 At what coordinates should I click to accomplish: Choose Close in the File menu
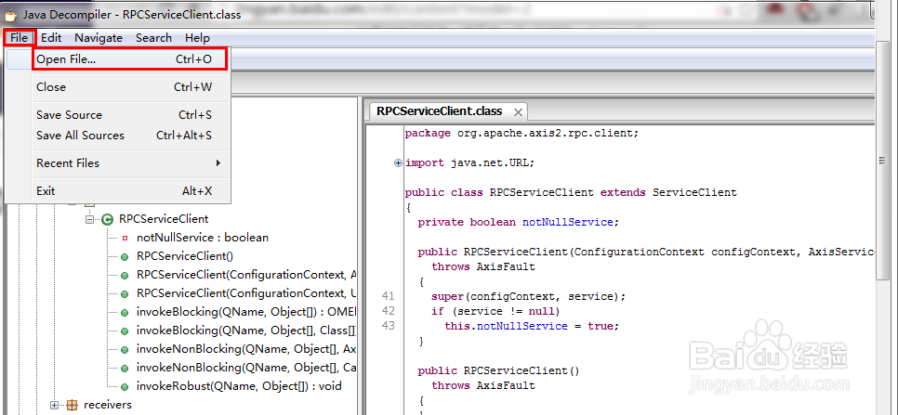(x=119, y=87)
